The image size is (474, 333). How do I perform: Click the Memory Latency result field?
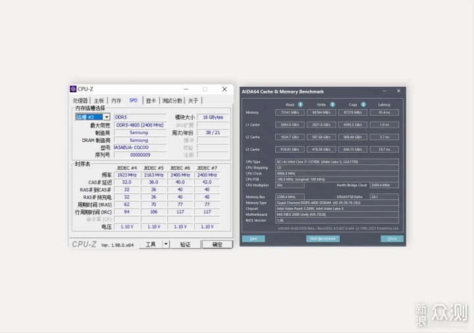(384, 113)
